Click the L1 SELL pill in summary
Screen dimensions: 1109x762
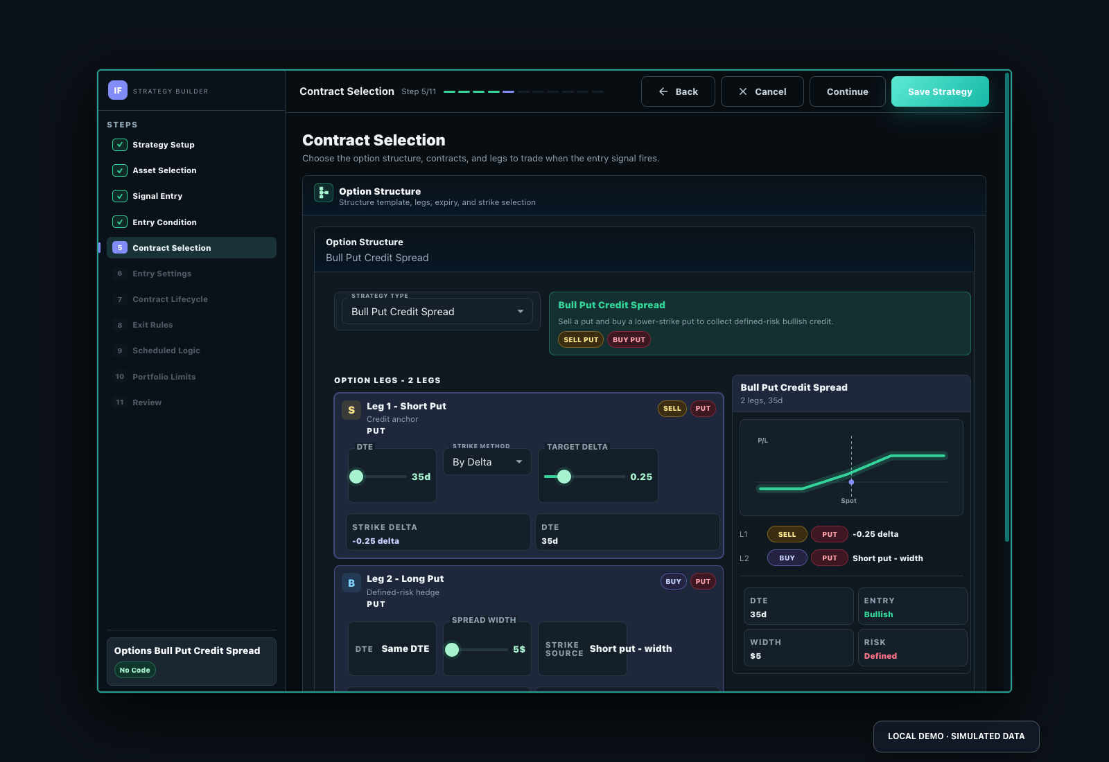[787, 534]
